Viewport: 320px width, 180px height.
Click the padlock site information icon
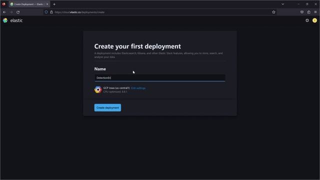[x=51, y=12]
